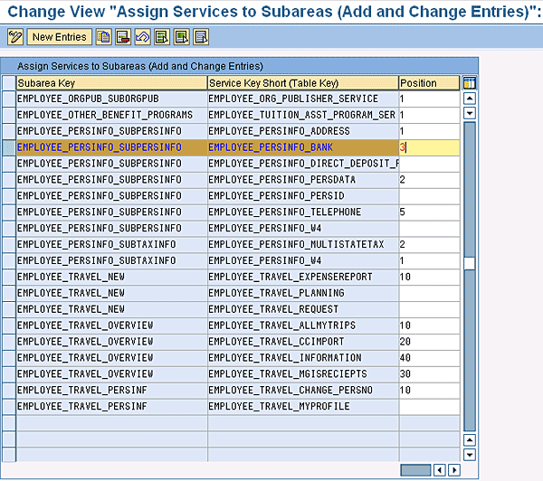
Task: Click the vertical scrollbar bottom down arrow
Action: pos(469,455)
